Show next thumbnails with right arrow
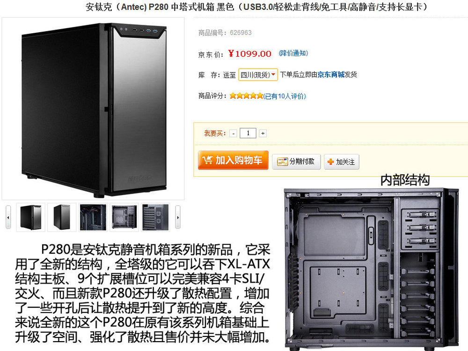The height and width of the screenshot is (351, 468). pyautogui.click(x=178, y=217)
